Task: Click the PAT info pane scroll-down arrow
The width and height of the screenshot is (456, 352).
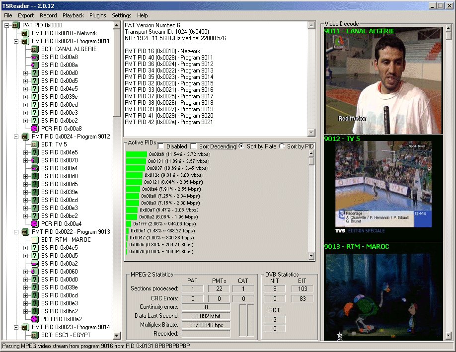Action: tap(311, 132)
